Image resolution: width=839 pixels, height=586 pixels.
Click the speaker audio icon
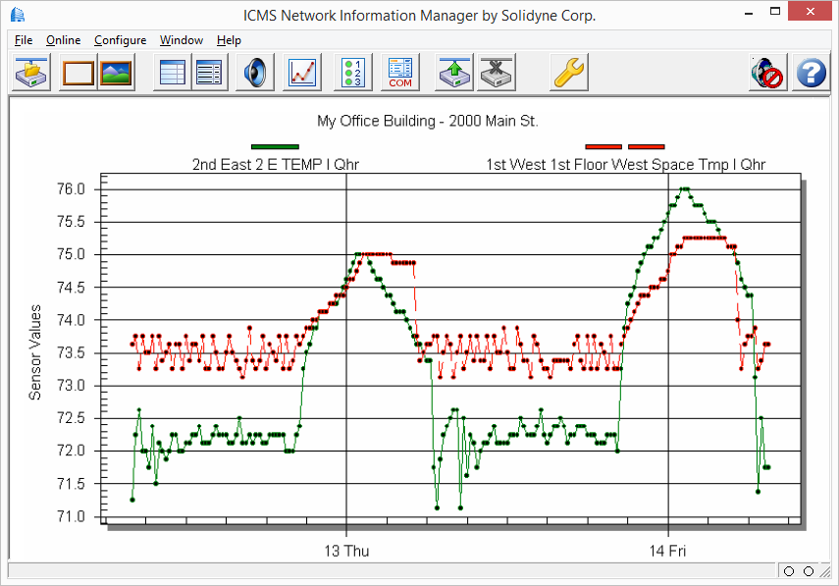click(x=254, y=72)
